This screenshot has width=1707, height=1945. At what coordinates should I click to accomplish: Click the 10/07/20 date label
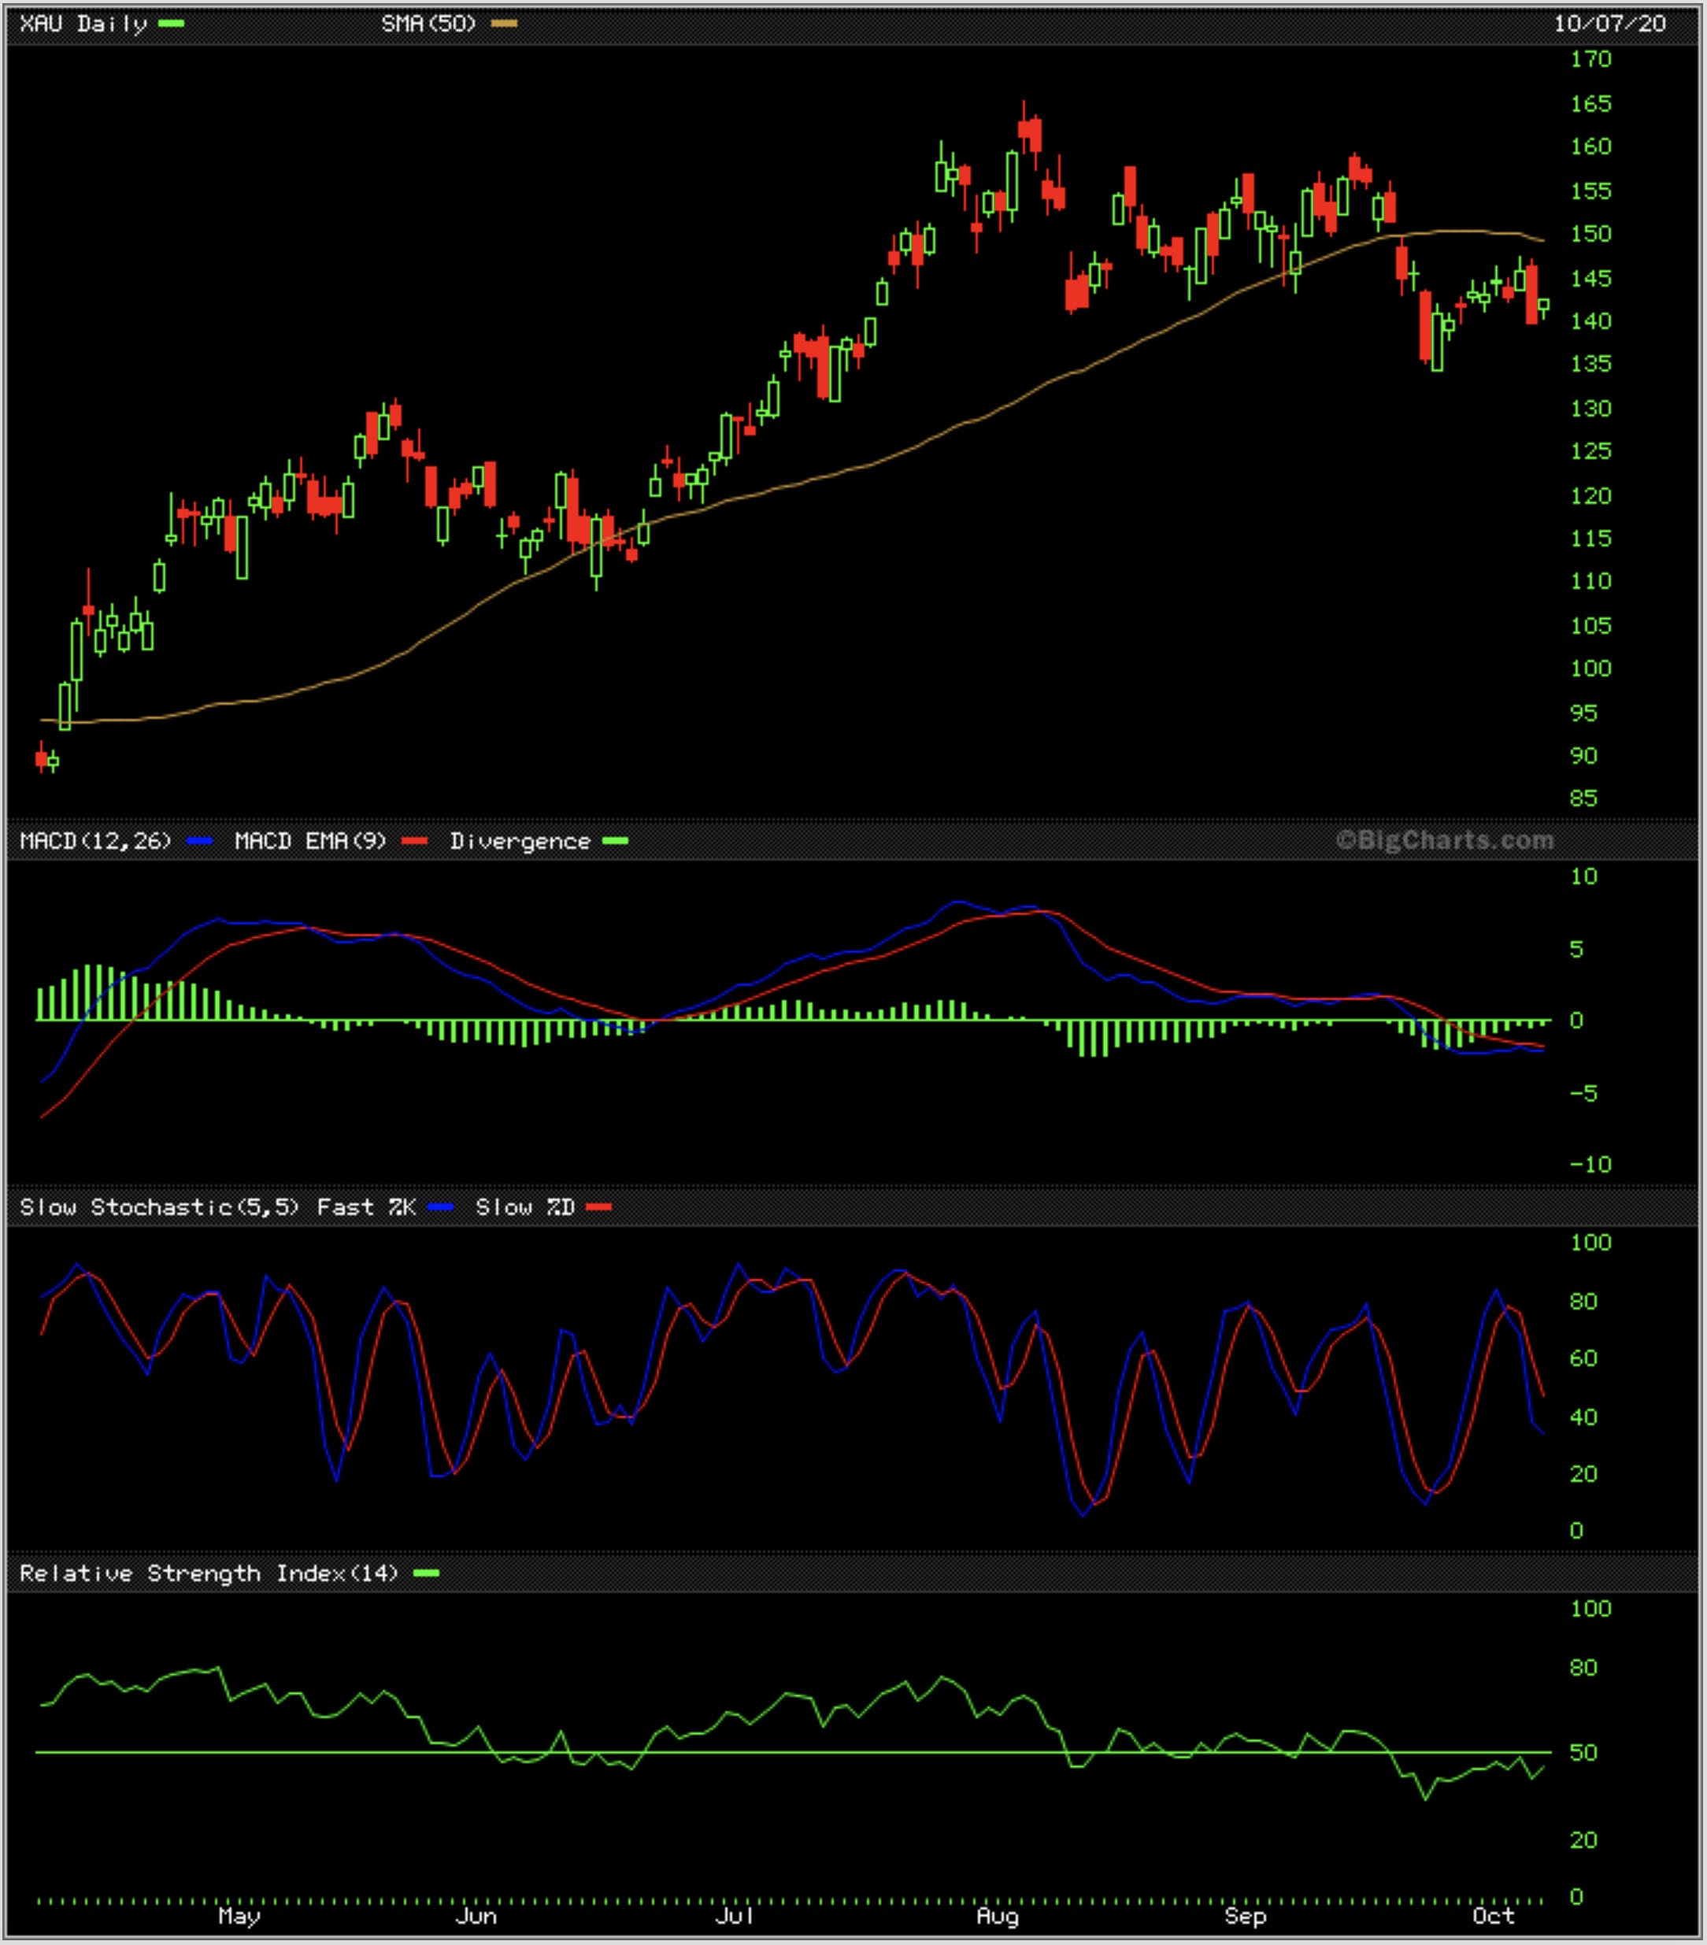(1610, 24)
